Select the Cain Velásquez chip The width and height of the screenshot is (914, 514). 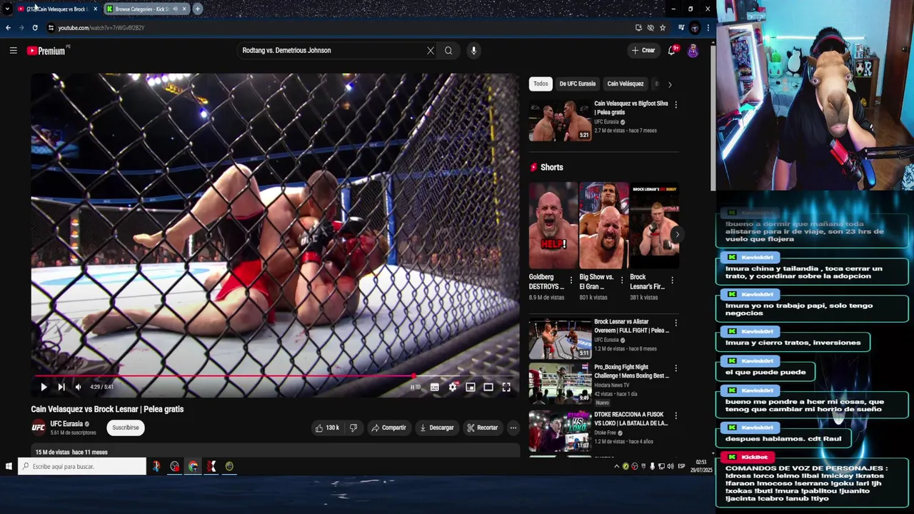626,84
